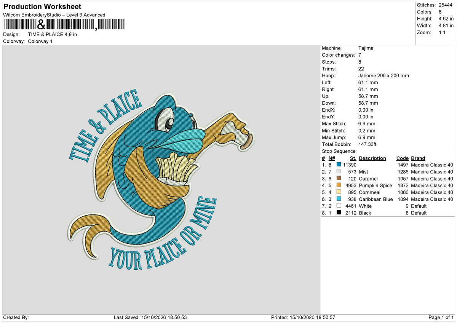Click stitch count 4953 in Pumpkin Spice row

point(351,185)
